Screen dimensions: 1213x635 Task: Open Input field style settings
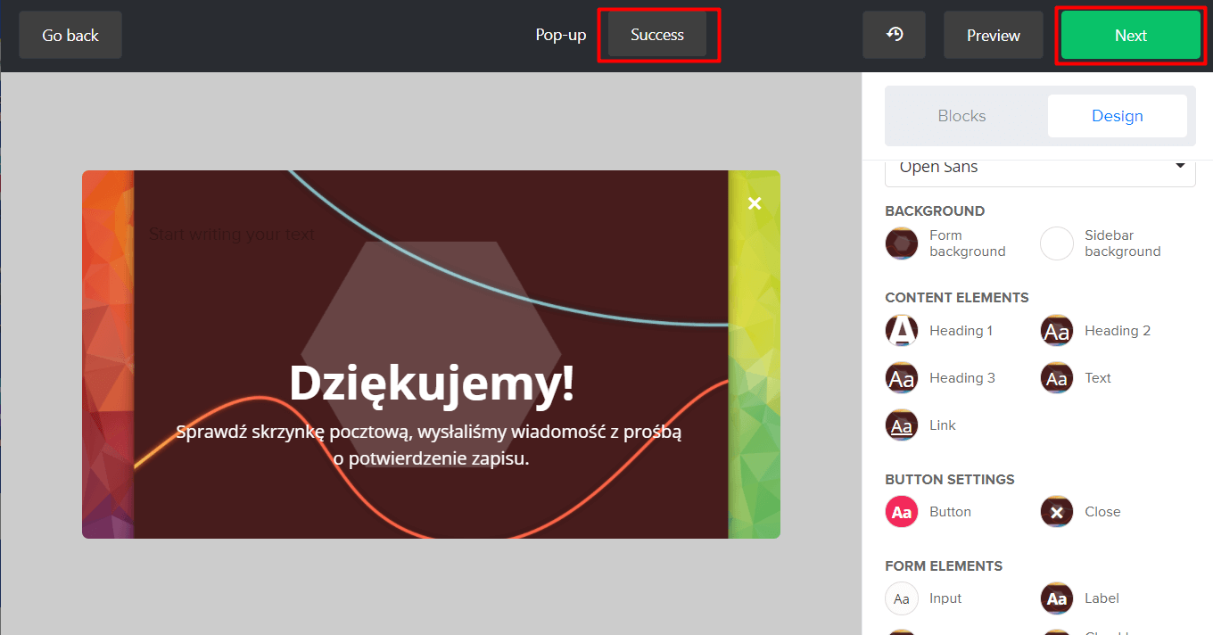point(902,598)
